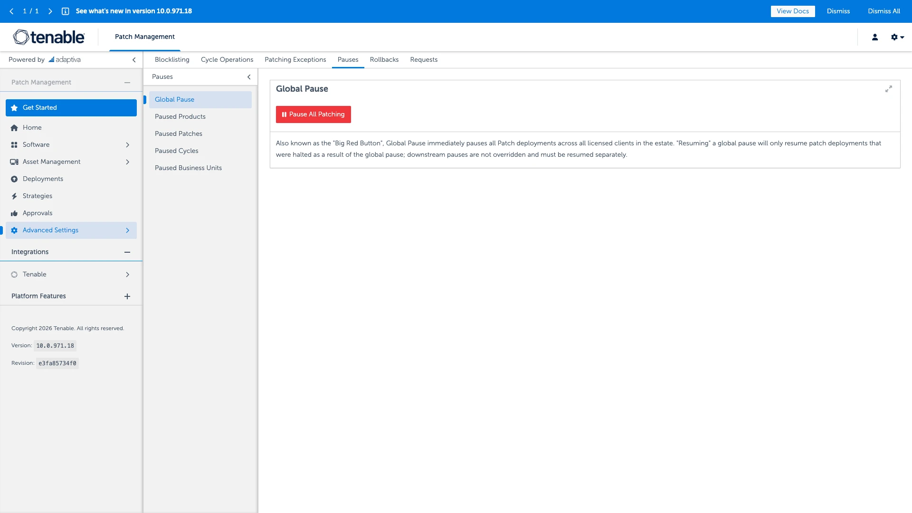
Task: Click Dismiss All in the banner
Action: [x=884, y=11]
